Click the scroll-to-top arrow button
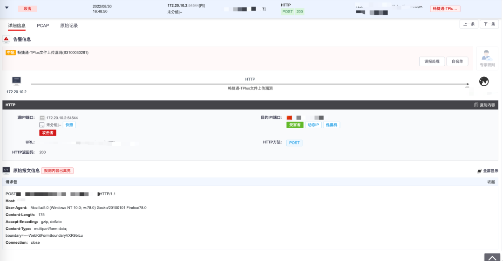Image resolution: width=503 pixels, height=261 pixels. point(492,257)
